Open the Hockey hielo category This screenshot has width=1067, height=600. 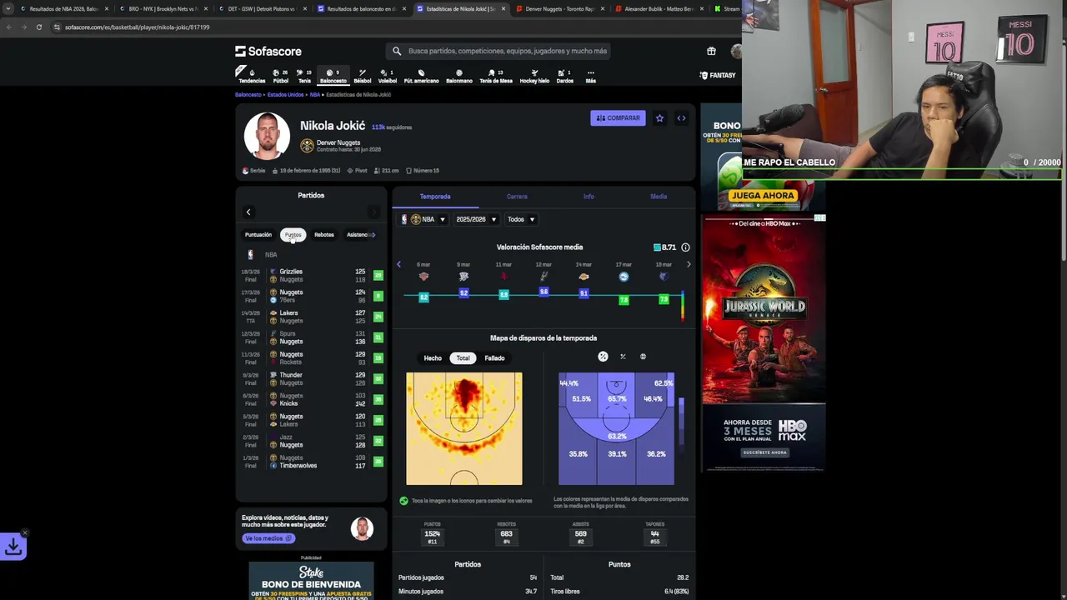coord(534,76)
